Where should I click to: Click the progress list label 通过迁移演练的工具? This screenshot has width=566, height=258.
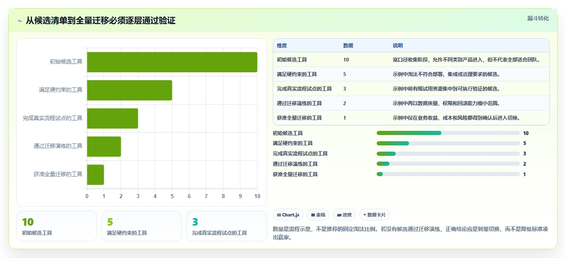295,164
